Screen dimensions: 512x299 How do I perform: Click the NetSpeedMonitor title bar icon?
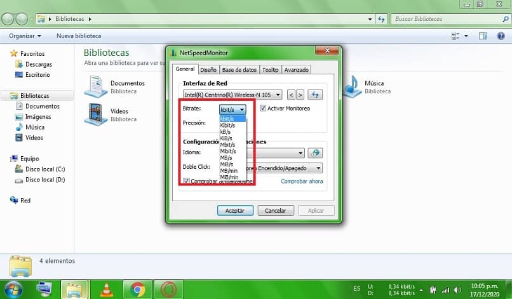coord(173,53)
